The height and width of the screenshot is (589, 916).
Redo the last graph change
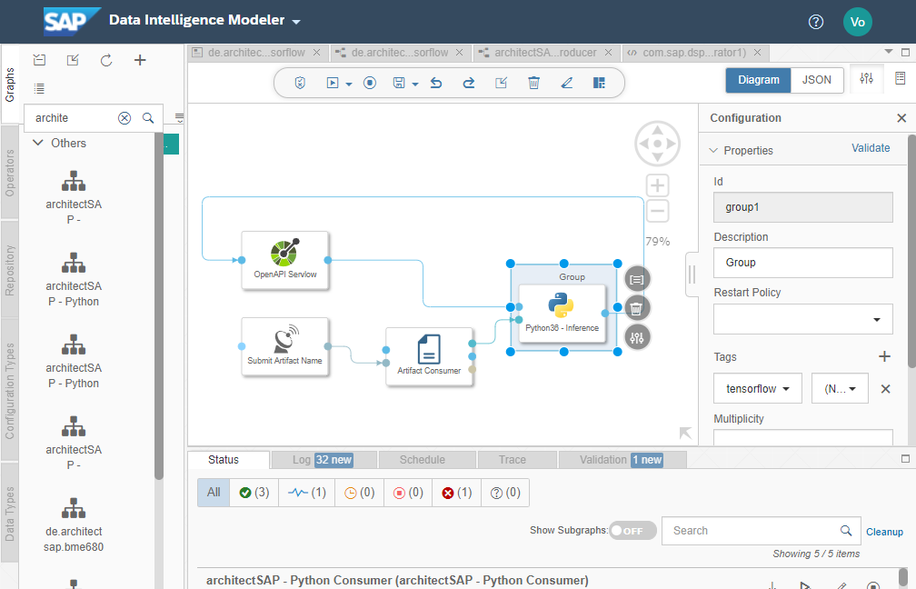tap(468, 83)
